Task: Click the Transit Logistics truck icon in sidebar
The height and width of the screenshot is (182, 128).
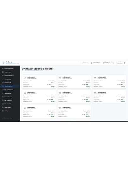Action: point(3,86)
